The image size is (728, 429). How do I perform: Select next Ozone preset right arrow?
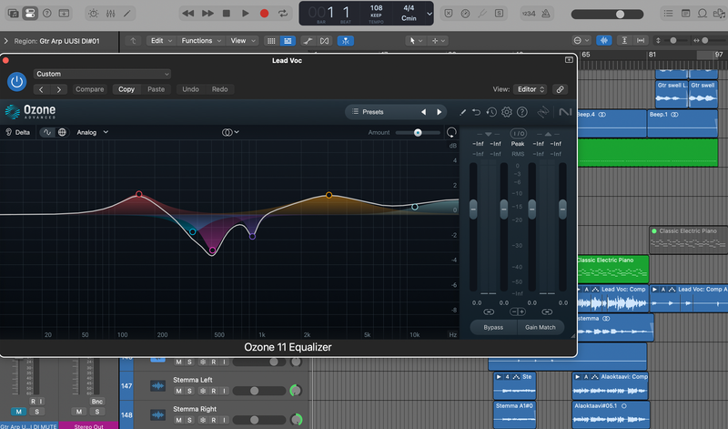[440, 112]
